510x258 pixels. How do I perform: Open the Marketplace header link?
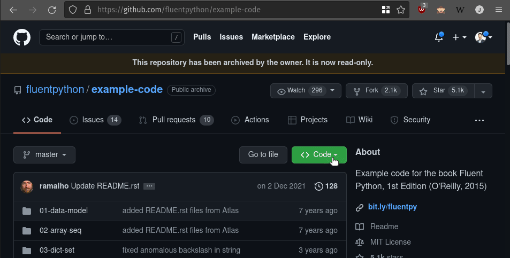pos(273,37)
